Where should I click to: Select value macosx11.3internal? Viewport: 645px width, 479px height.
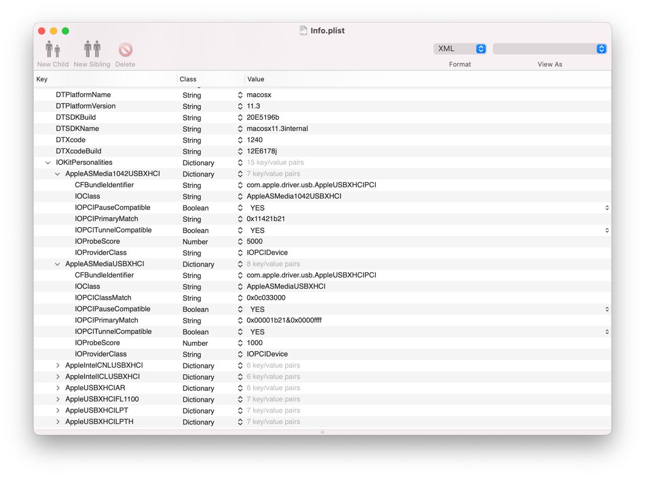click(x=277, y=128)
